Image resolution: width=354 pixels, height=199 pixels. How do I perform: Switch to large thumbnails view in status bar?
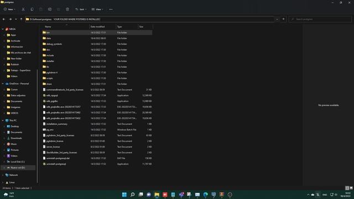click(x=351, y=188)
